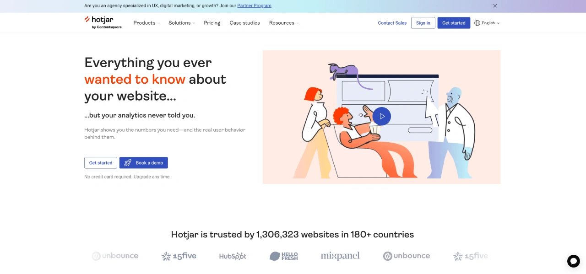This screenshot has width=586, height=274.
Task: Click the Book a demo label
Action: click(x=149, y=163)
